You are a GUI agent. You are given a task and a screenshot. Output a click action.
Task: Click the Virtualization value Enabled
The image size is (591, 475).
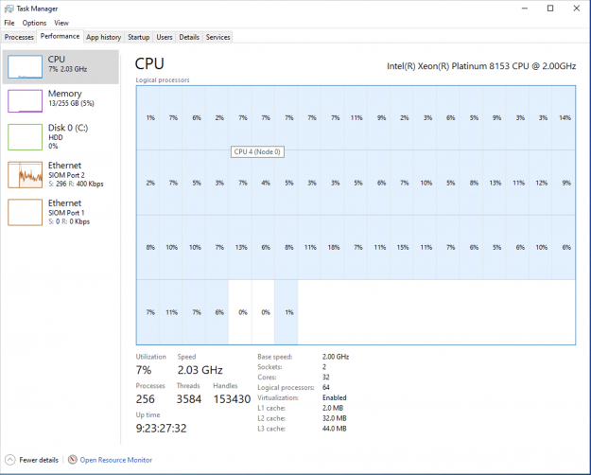coord(335,397)
